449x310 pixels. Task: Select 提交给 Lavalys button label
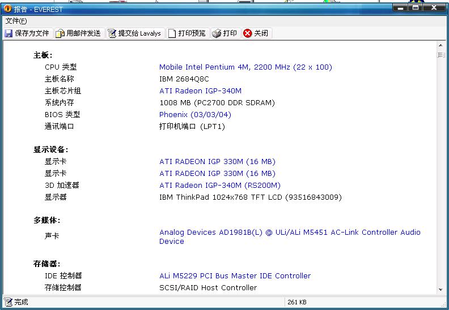[139, 33]
